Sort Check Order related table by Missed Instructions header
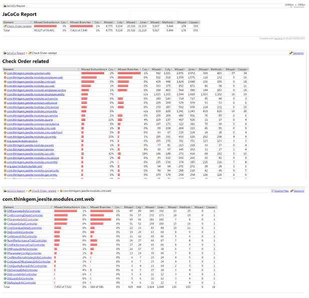 click(x=94, y=70)
